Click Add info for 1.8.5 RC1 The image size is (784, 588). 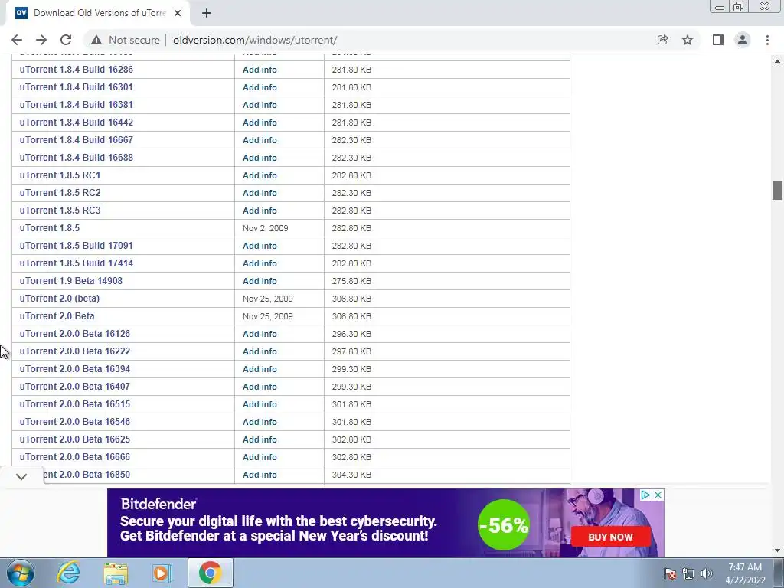[260, 175]
